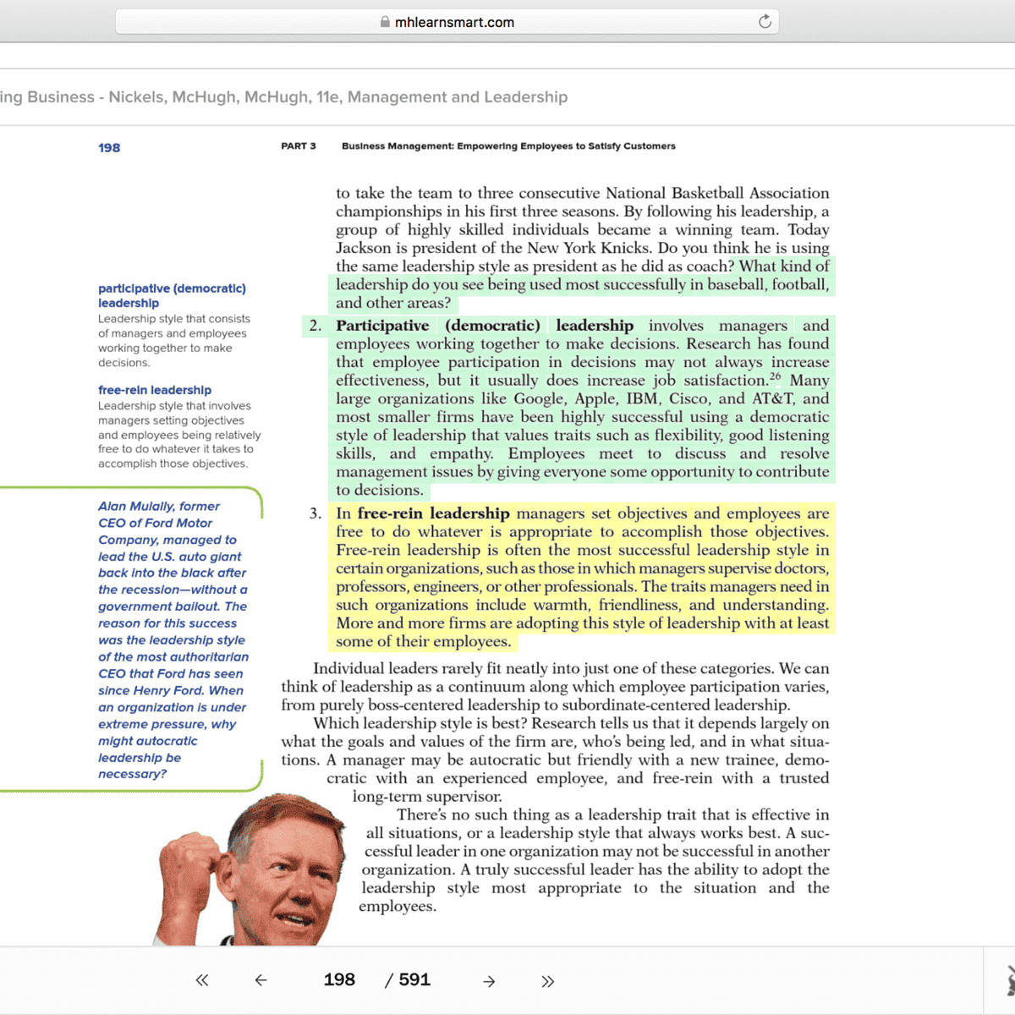The height and width of the screenshot is (1015, 1015).
Task: Focus the mhlearnsmart.com address bar
Action: (x=447, y=22)
